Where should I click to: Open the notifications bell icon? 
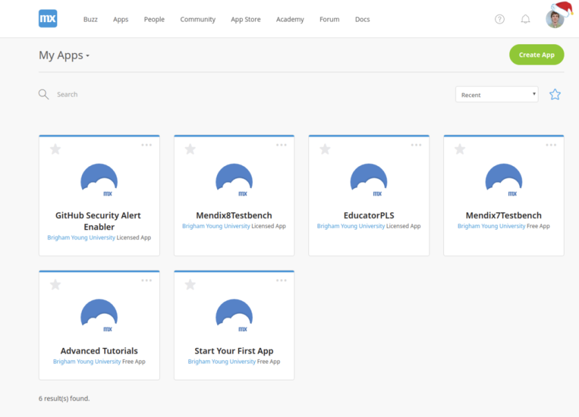pos(525,19)
